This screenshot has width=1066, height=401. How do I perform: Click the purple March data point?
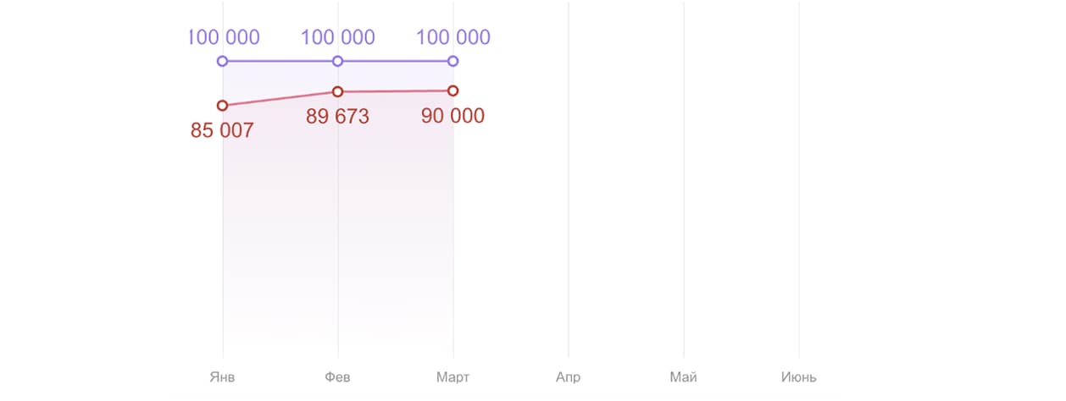452,61
